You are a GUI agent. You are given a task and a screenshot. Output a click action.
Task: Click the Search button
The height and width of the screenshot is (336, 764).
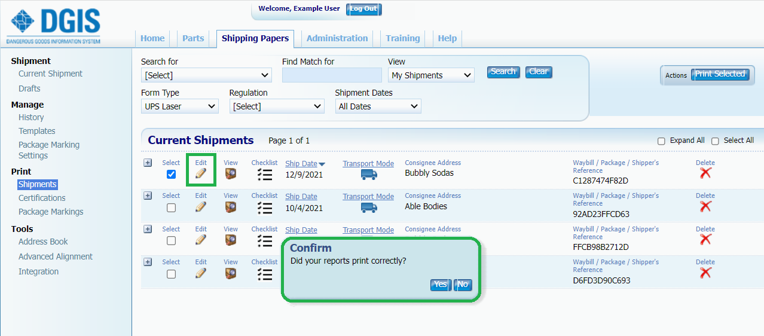point(503,72)
